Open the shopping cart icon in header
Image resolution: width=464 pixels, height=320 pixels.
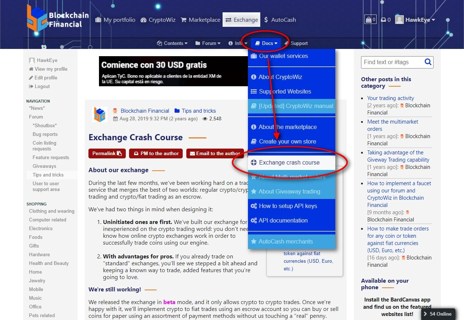pyautogui.click(x=370, y=20)
